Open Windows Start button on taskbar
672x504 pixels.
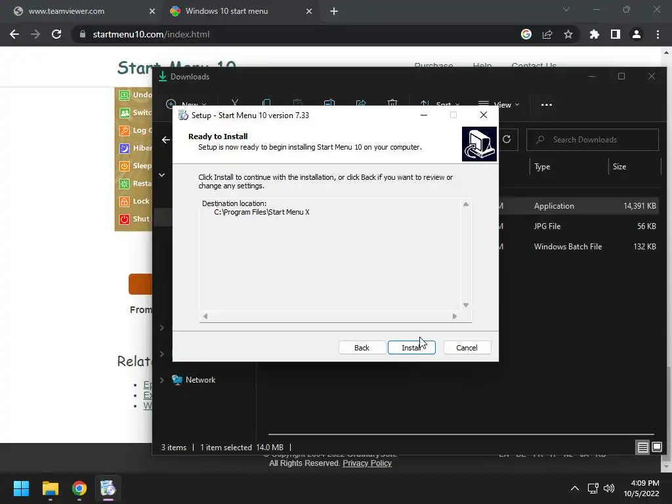[21, 488]
